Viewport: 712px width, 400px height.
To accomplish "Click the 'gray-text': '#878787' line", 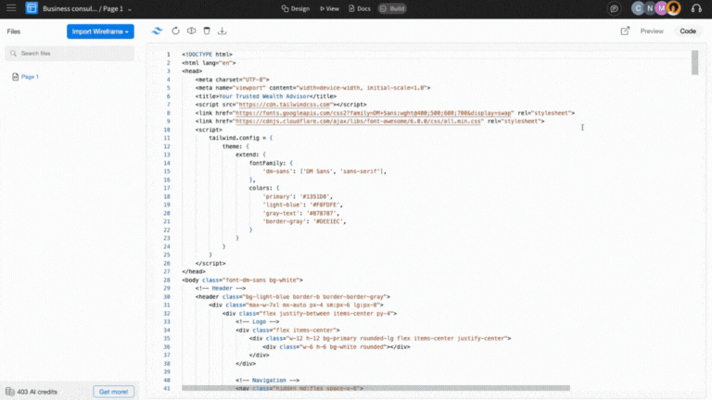I will [x=300, y=213].
